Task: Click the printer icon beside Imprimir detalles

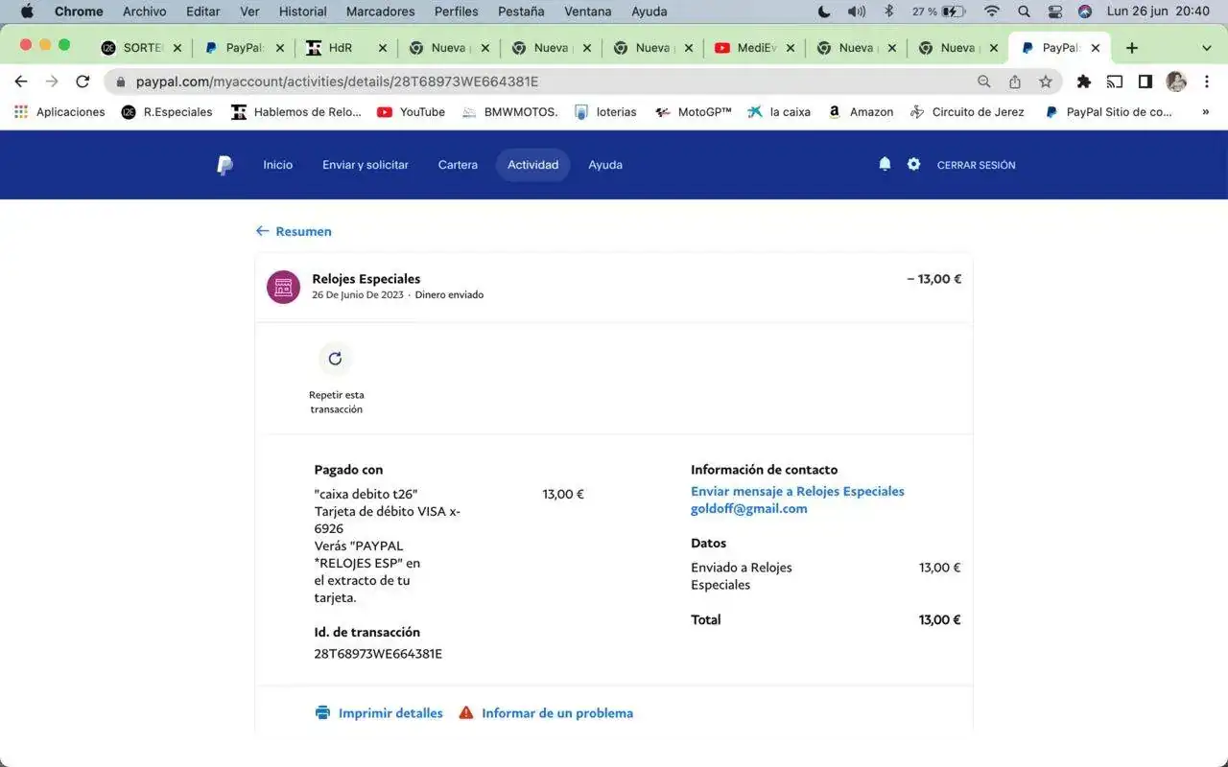Action: pyautogui.click(x=322, y=712)
